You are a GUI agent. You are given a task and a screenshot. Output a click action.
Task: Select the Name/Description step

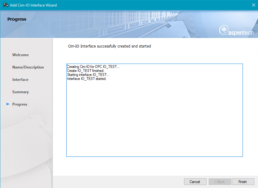coord(28,67)
